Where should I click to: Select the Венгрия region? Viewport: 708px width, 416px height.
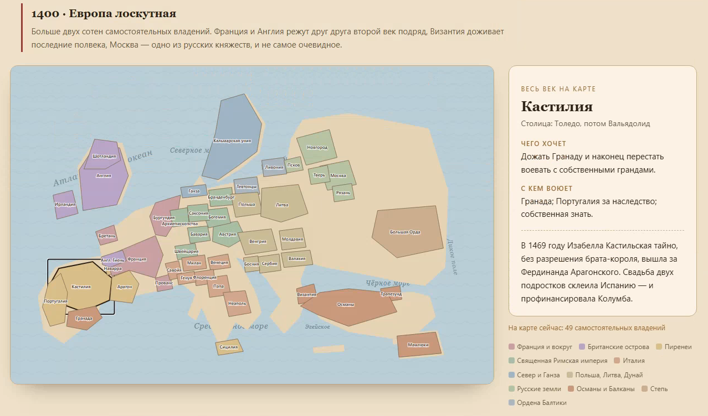(256, 242)
